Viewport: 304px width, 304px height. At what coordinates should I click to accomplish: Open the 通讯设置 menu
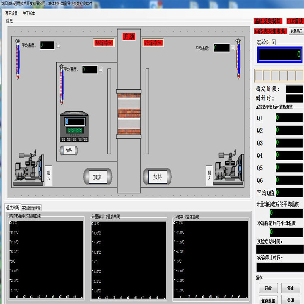click(x=11, y=13)
